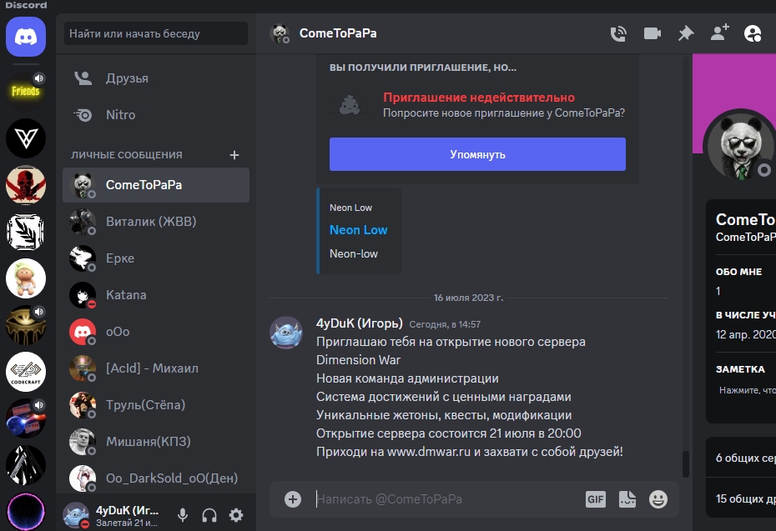Expand the 6 mutual servers section

[x=741, y=458]
